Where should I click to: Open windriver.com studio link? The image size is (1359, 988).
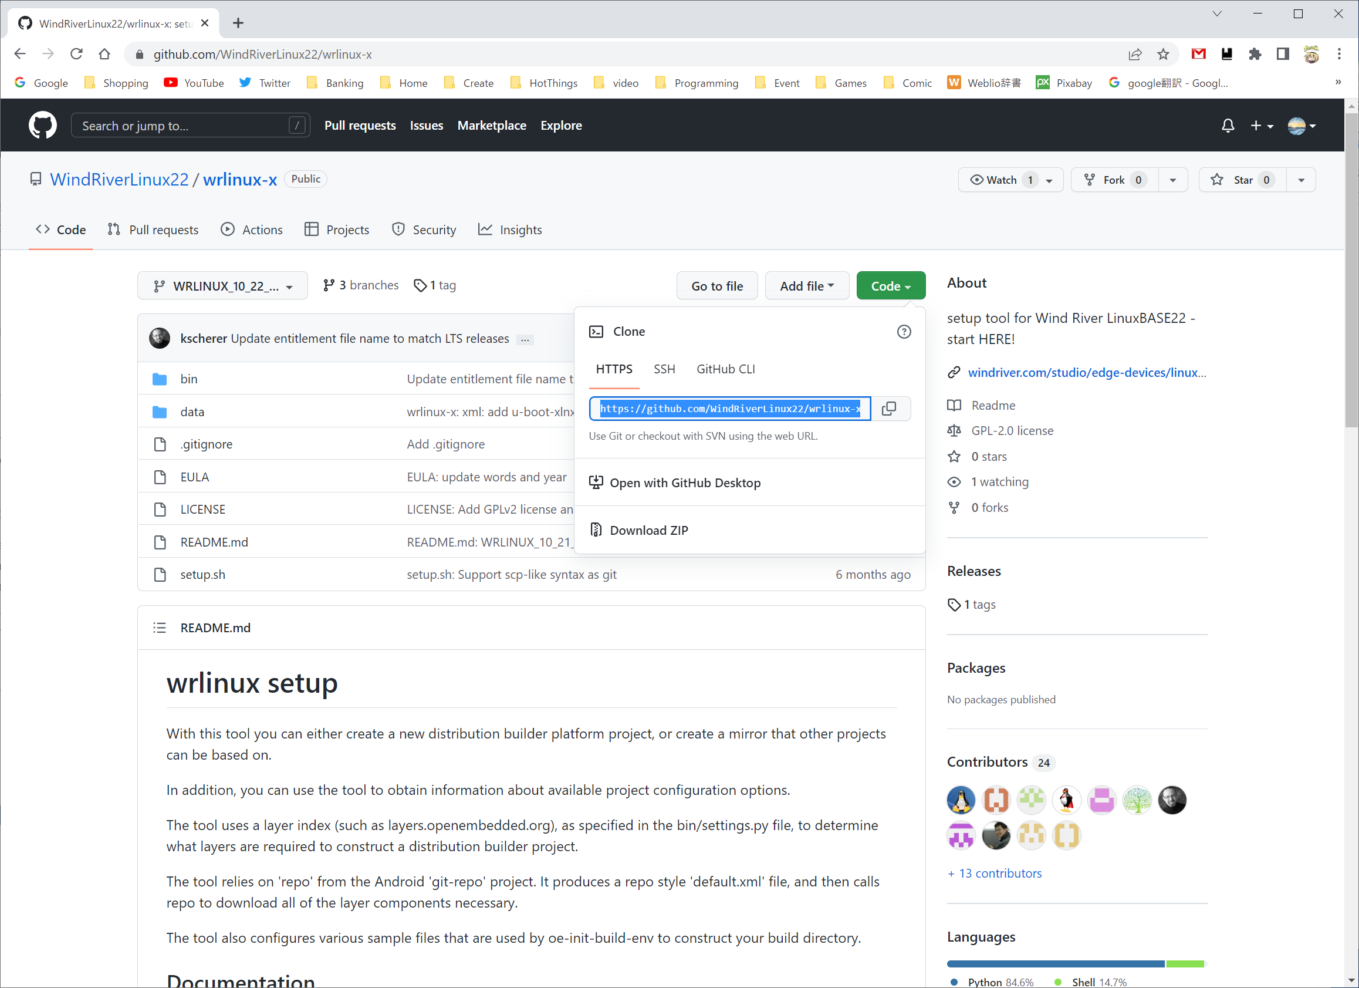(x=1087, y=372)
